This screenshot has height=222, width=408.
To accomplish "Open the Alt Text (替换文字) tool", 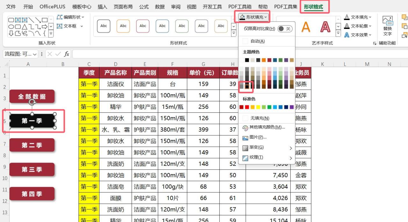I will [x=388, y=26].
